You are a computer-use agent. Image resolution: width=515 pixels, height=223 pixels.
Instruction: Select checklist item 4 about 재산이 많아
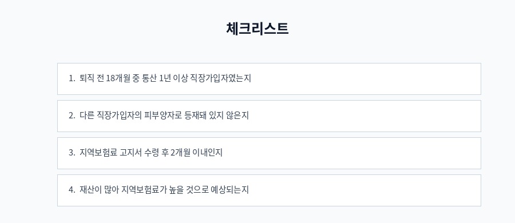[x=269, y=190]
